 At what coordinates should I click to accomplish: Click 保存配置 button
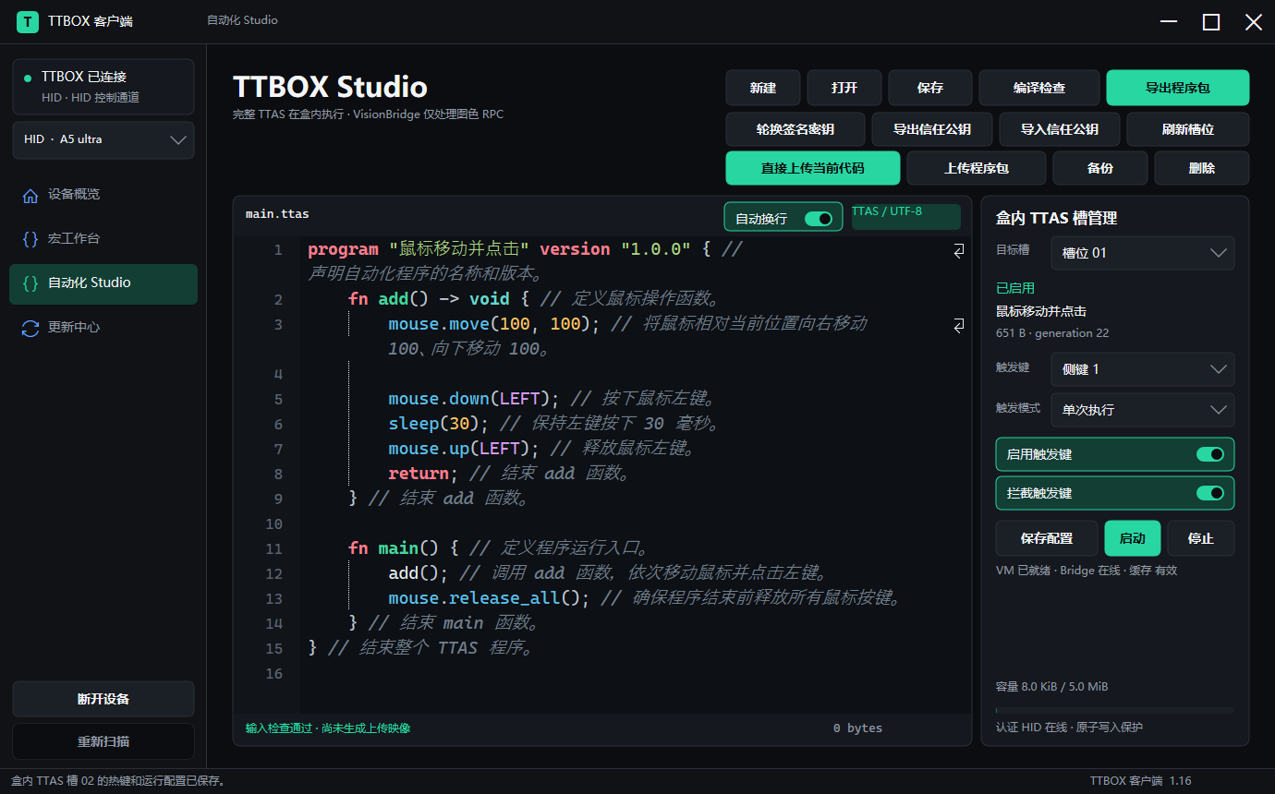pyautogui.click(x=1047, y=538)
